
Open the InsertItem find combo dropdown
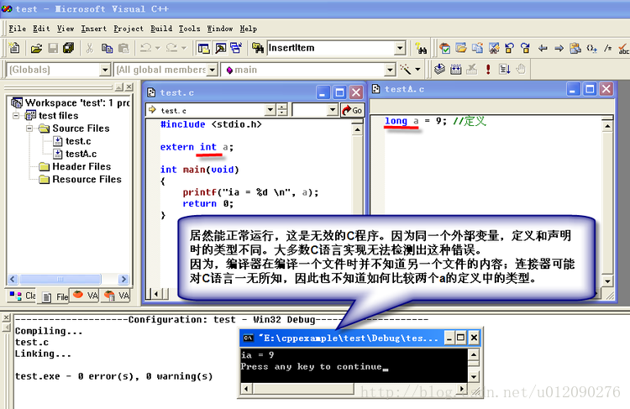tap(400, 48)
